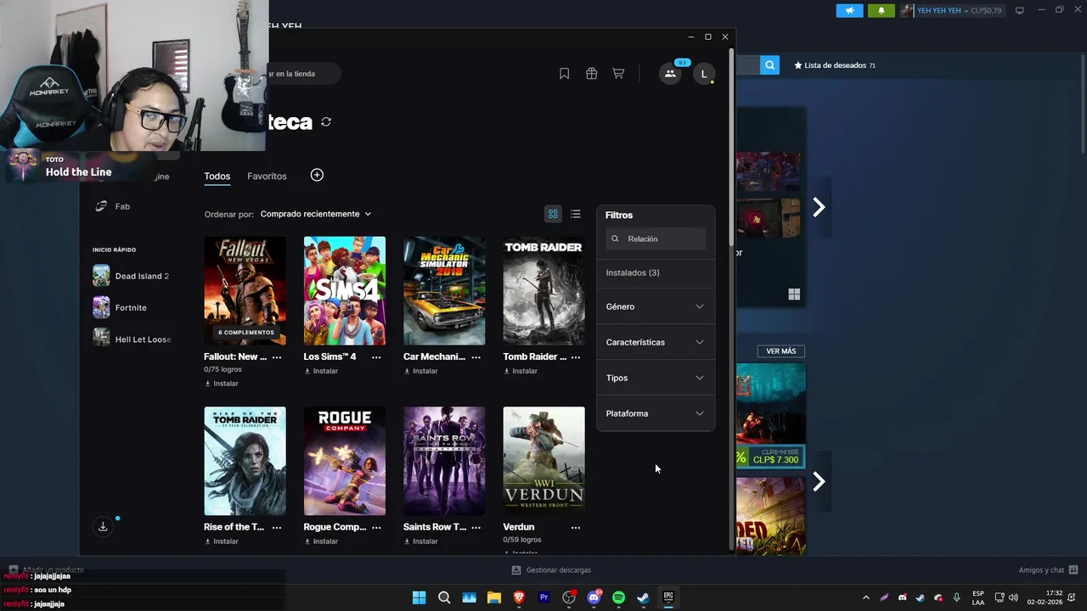Open the Saints Row The Third cover
Viewport: 1087px width, 611px height.
click(444, 461)
